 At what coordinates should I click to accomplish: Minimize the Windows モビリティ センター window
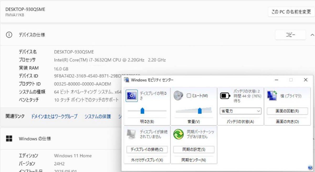click(x=276, y=80)
